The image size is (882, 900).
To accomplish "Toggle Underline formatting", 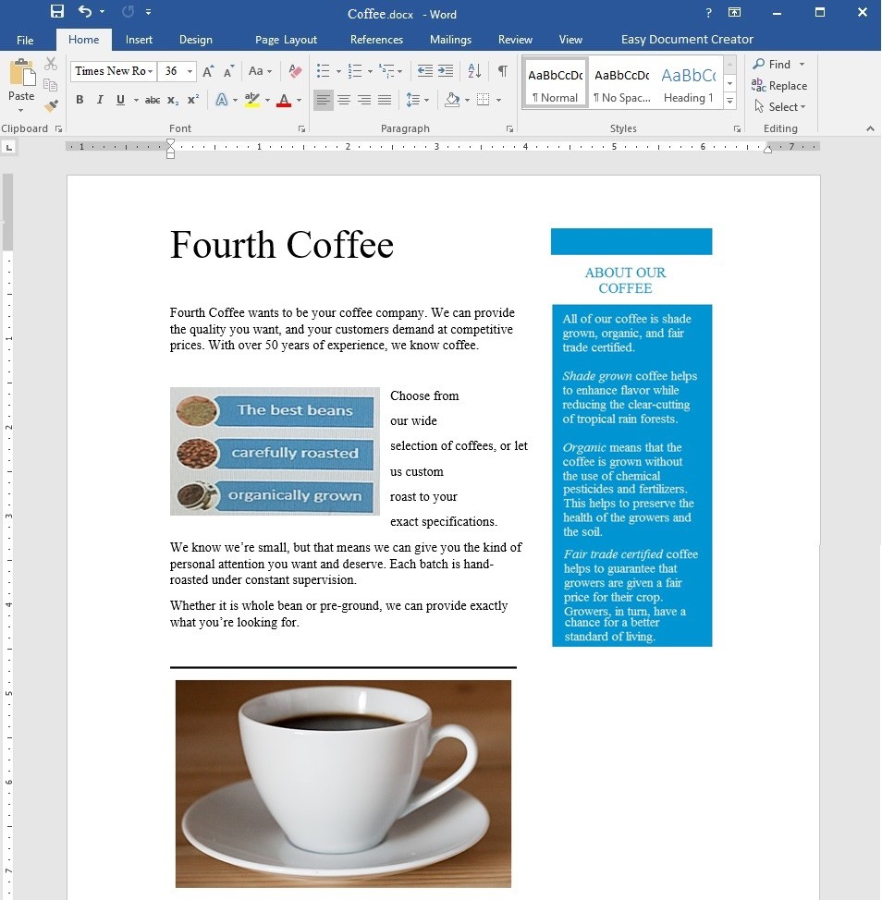I will tap(120, 100).
